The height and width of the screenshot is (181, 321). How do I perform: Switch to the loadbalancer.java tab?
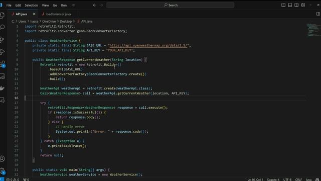[x=56, y=14]
